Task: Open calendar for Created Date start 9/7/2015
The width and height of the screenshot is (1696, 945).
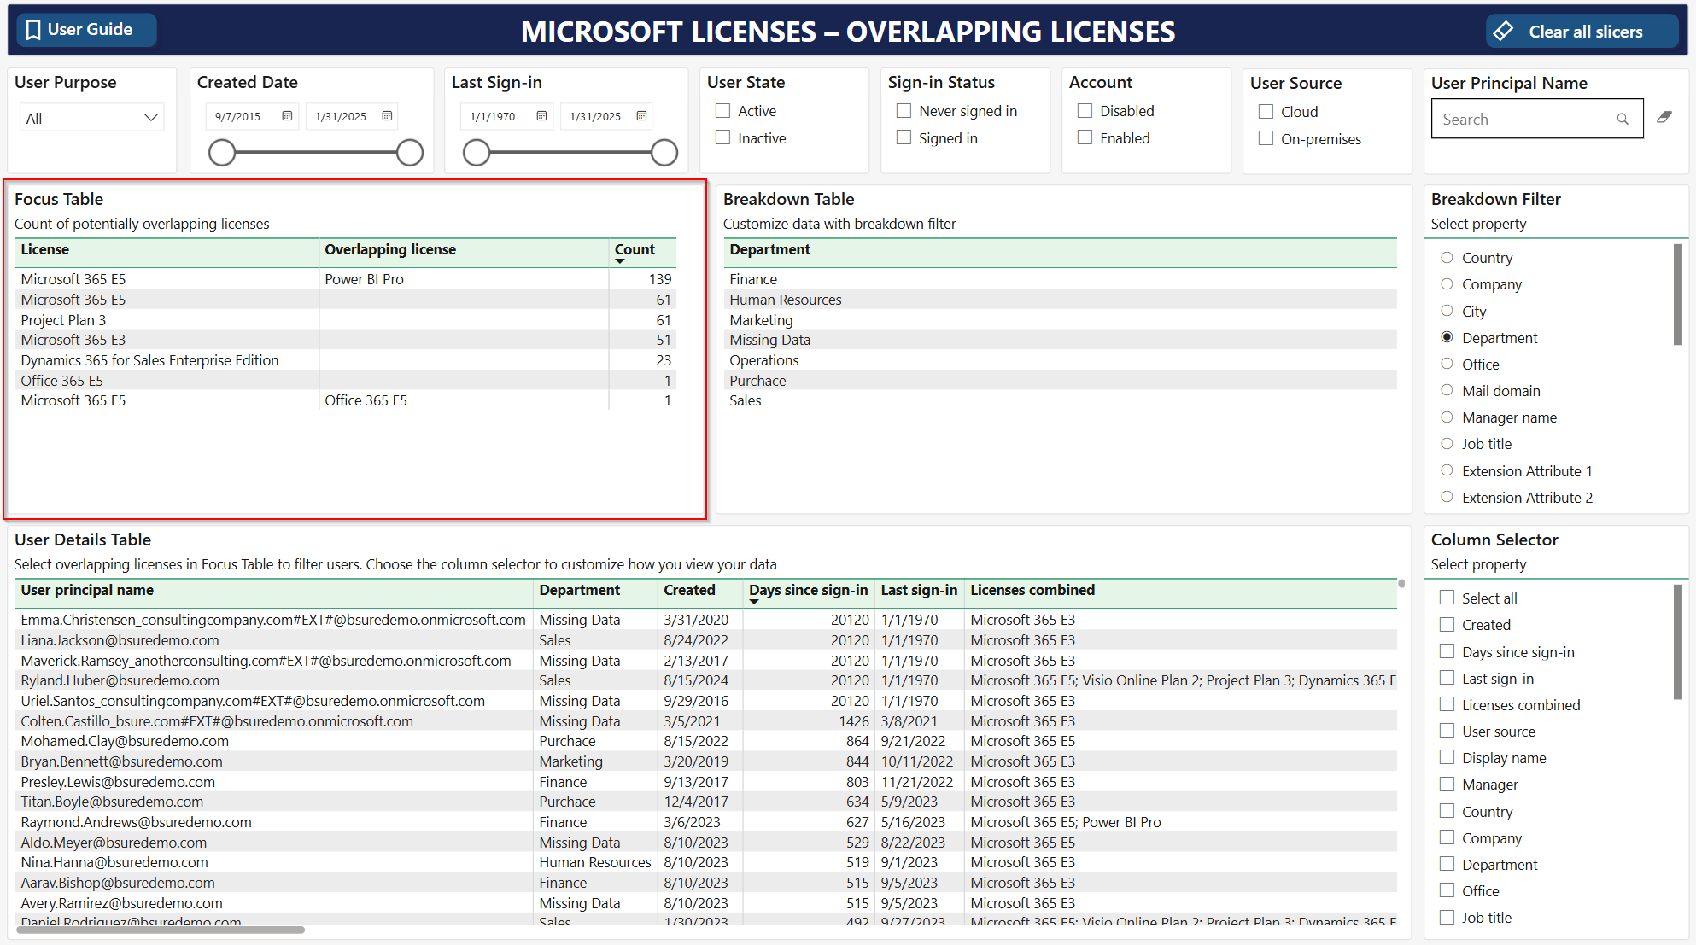Action: pyautogui.click(x=287, y=116)
